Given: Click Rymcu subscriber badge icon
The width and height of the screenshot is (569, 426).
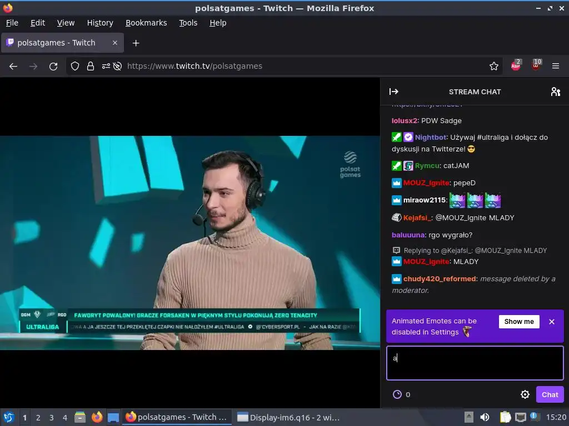Looking at the screenshot, I should (x=408, y=166).
